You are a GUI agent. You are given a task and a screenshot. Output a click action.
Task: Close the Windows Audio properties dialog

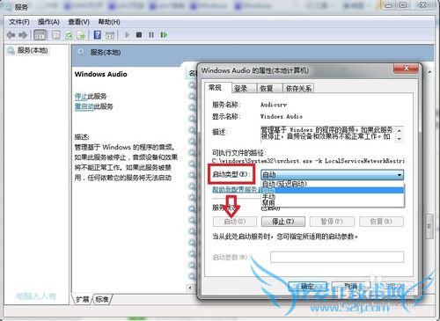pyautogui.click(x=406, y=69)
